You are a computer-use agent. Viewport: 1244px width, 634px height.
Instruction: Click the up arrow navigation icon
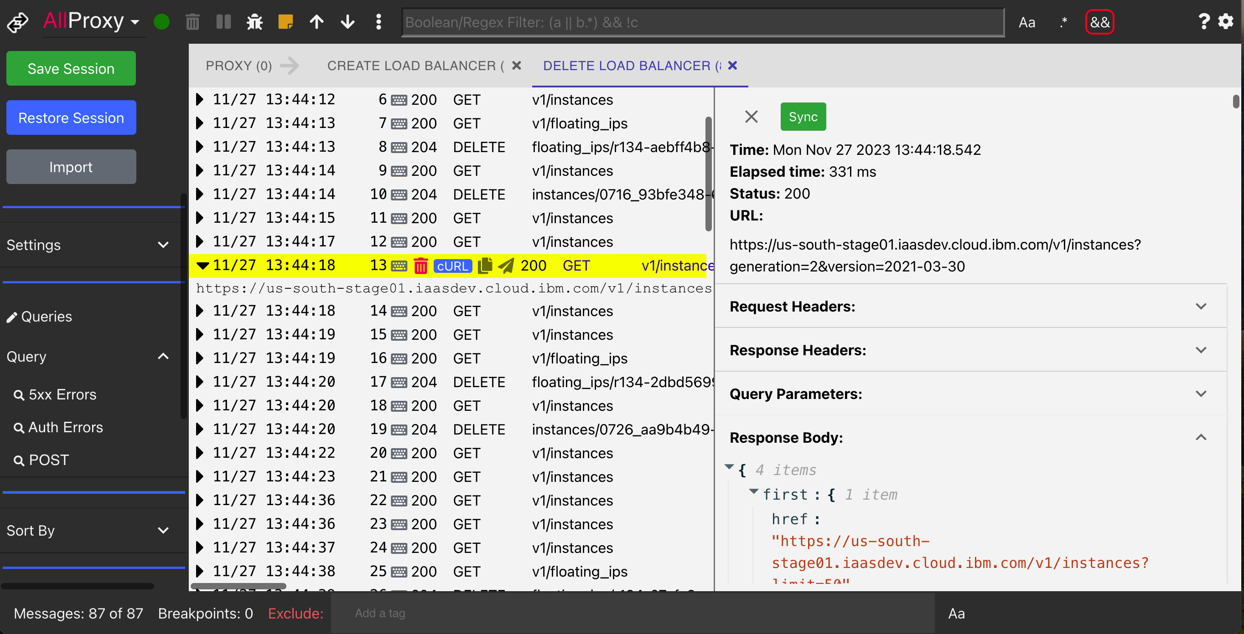(317, 22)
